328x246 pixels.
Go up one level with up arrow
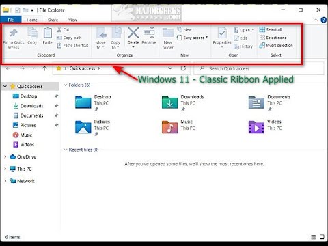click(44, 68)
